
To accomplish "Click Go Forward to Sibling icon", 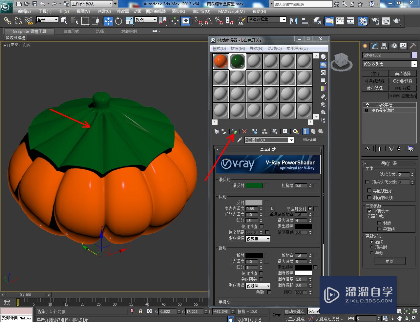I will pyautogui.click(x=321, y=131).
